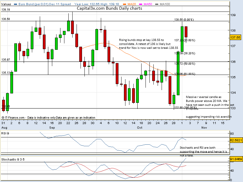Click the Oct month marker on time axis
The width and height of the screenshot is (243, 182).
click(x=140, y=128)
